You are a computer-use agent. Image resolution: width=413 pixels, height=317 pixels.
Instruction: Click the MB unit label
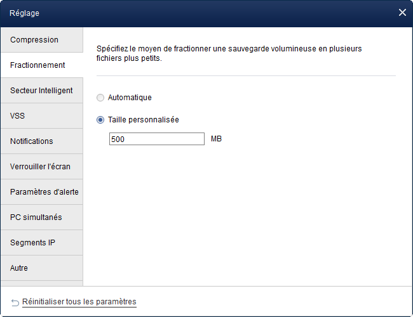click(x=217, y=139)
